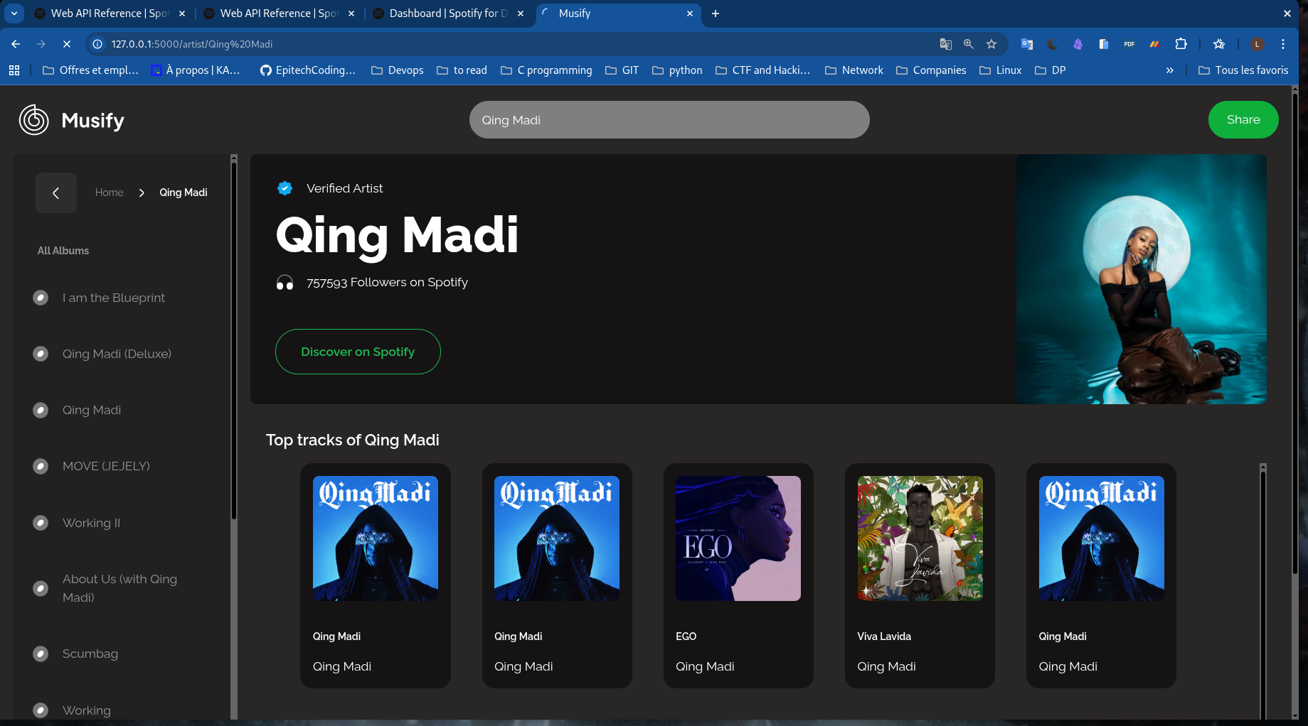Click the Qing Madi search field
Image resolution: width=1308 pixels, height=726 pixels.
point(669,120)
